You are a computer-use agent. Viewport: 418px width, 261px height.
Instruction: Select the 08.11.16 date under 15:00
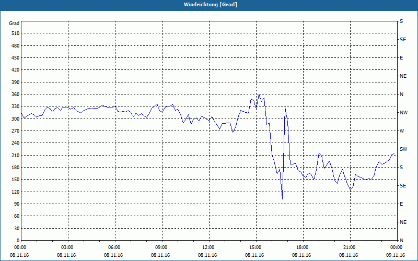pos(254,255)
